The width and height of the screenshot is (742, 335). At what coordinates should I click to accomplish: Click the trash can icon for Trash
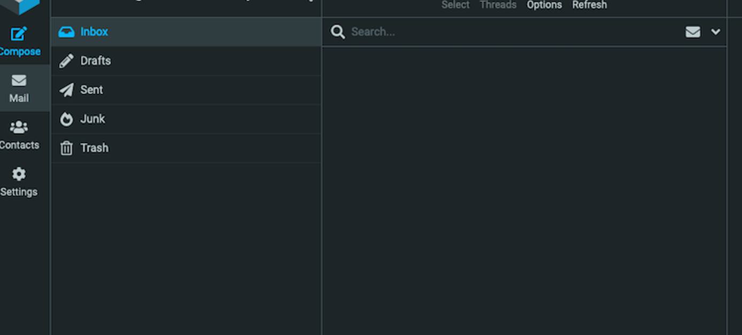click(66, 148)
